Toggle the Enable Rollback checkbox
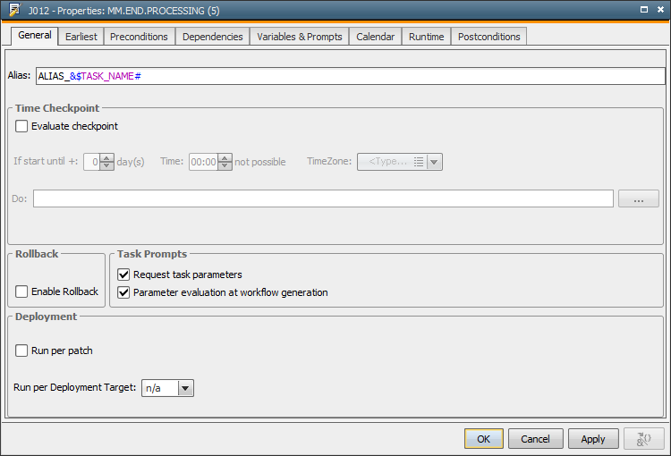This screenshot has width=671, height=456. [x=21, y=291]
